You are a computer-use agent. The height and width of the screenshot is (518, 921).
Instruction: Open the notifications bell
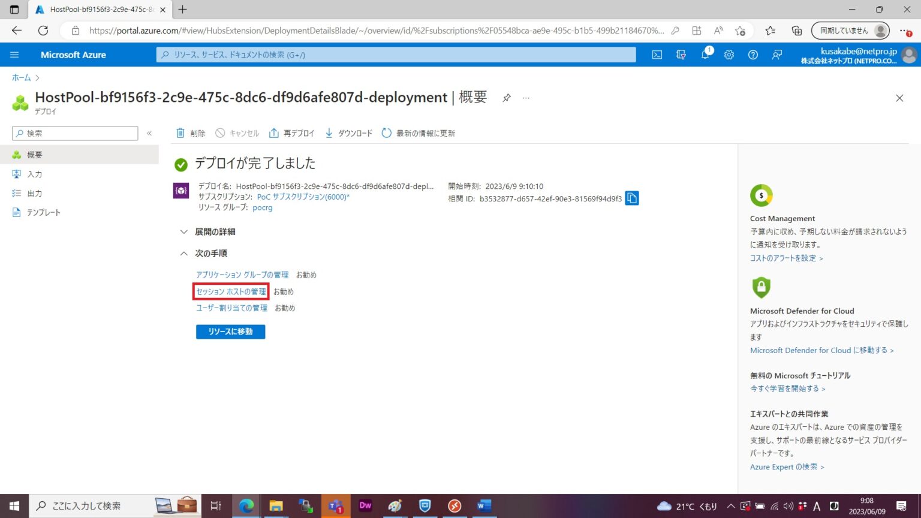coord(705,55)
